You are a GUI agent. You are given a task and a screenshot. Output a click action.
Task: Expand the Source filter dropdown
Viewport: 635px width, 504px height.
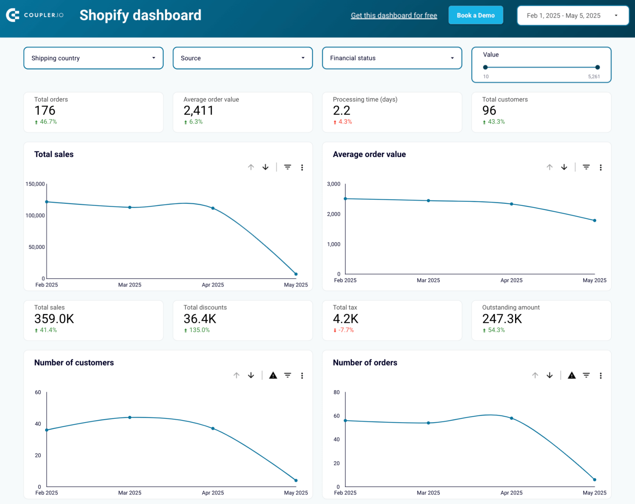tap(242, 58)
